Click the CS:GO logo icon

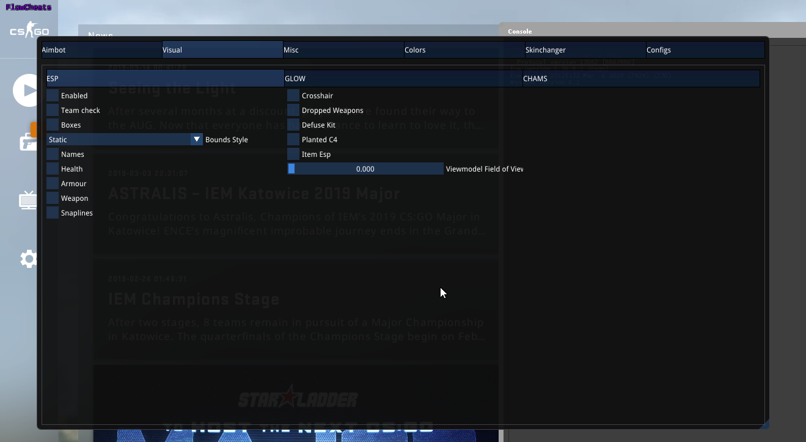pyautogui.click(x=29, y=31)
